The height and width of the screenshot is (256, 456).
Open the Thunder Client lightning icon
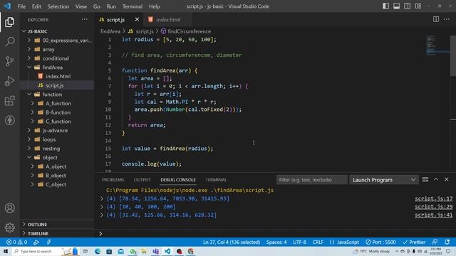(9, 120)
